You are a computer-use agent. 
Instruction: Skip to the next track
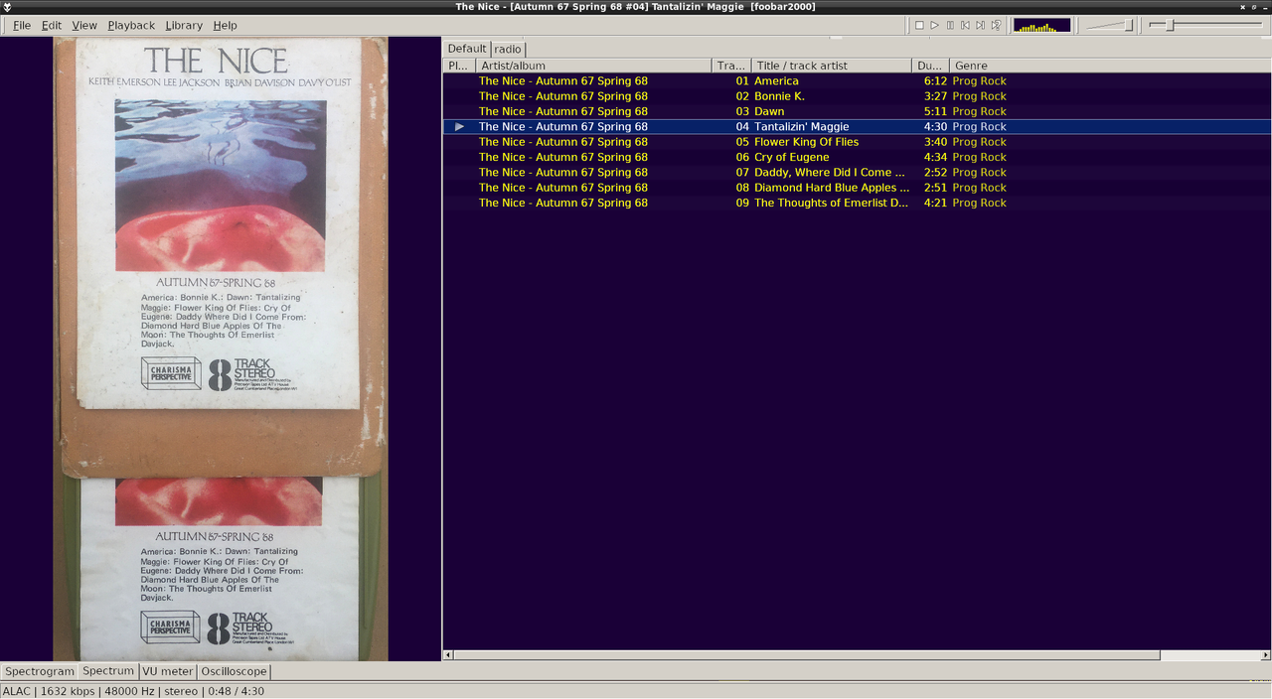click(x=980, y=25)
